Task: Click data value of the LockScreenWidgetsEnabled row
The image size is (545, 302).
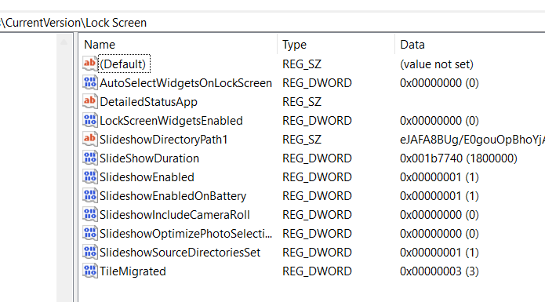Action: (439, 121)
